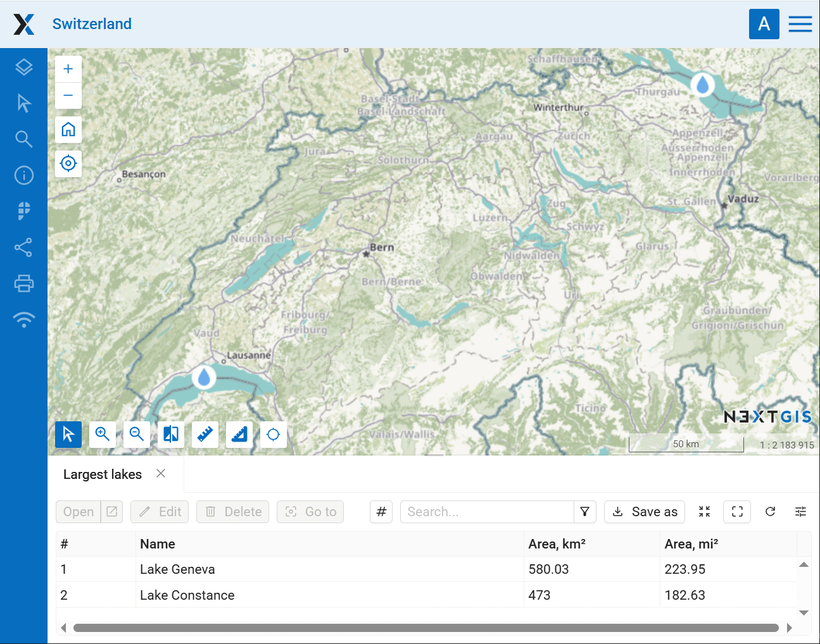The height and width of the screenshot is (644, 820).
Task: Toggle the # row number column button
Action: coord(381,512)
